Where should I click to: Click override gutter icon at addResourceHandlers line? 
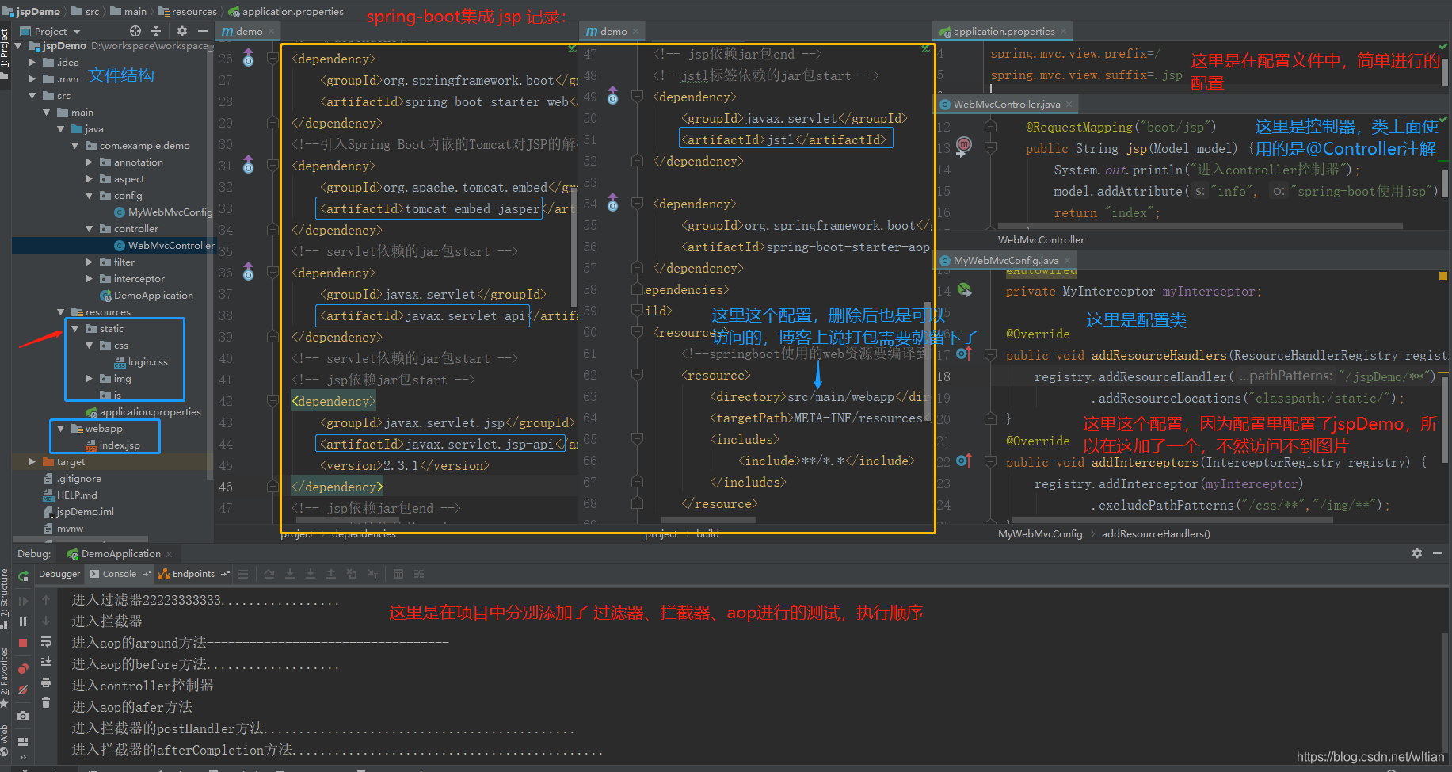pos(964,354)
